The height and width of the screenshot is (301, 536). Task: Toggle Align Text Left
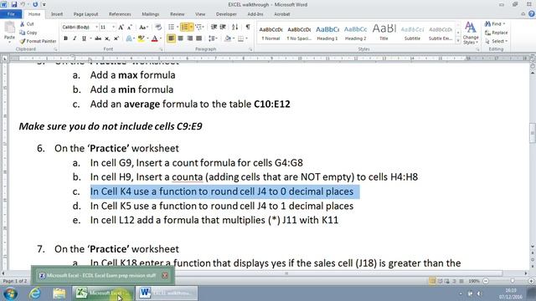171,38
